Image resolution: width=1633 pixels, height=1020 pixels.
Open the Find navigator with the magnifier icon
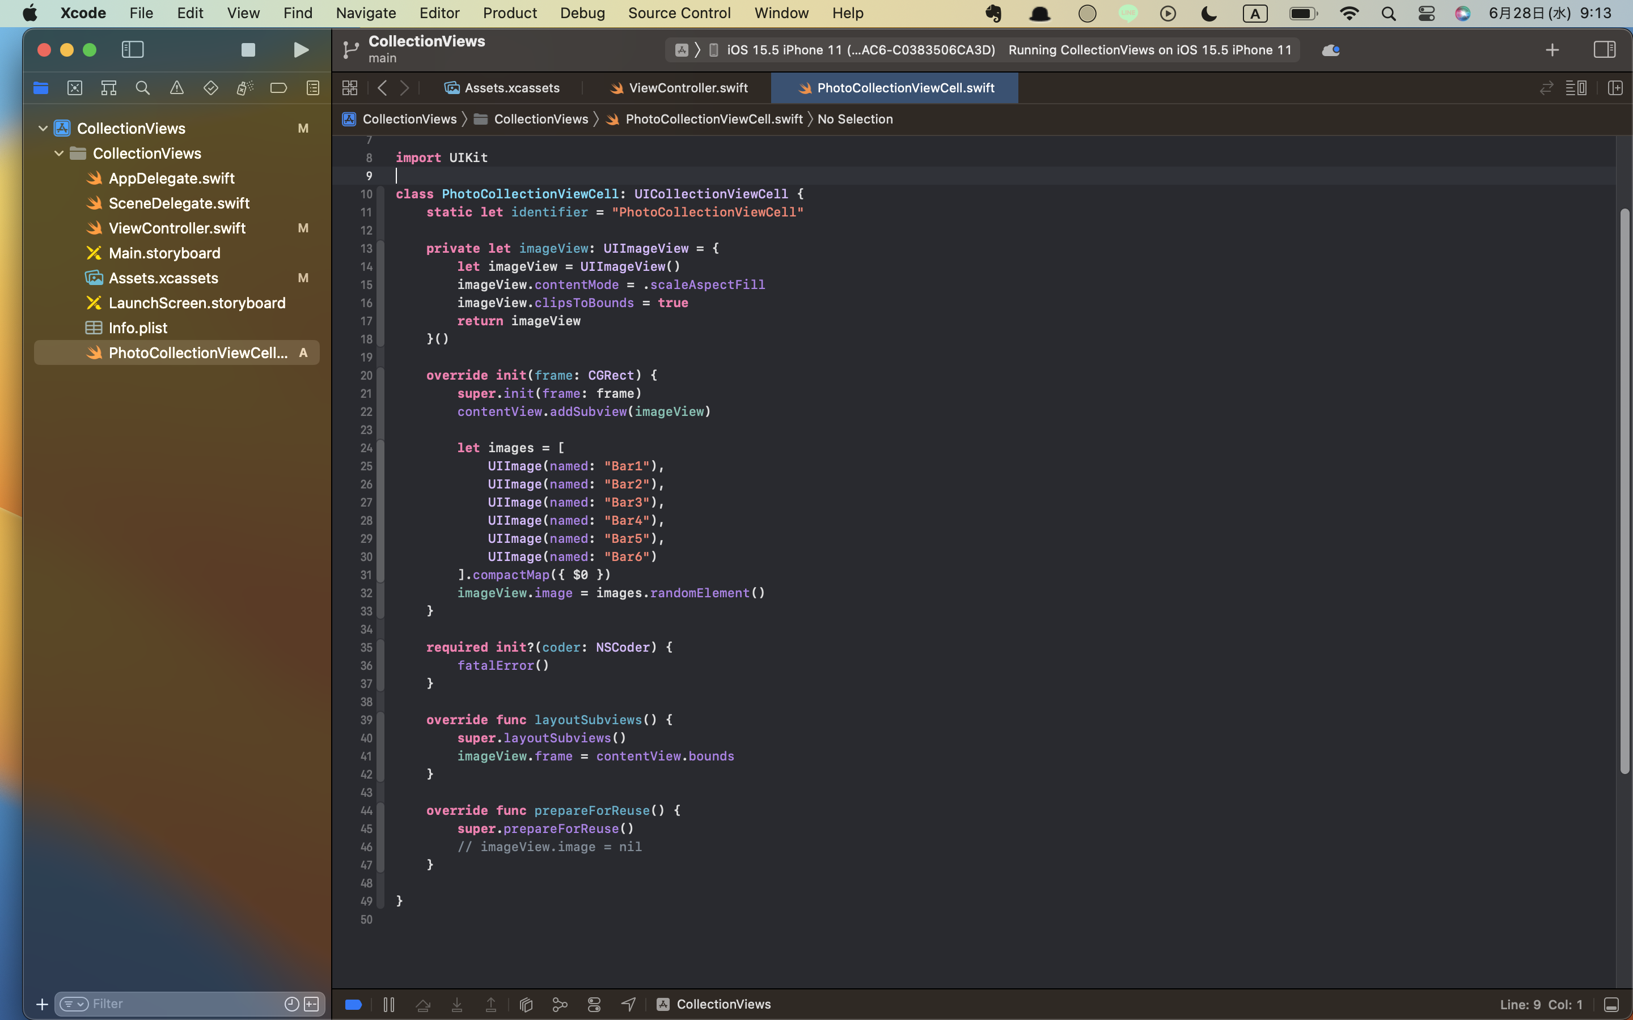[142, 88]
